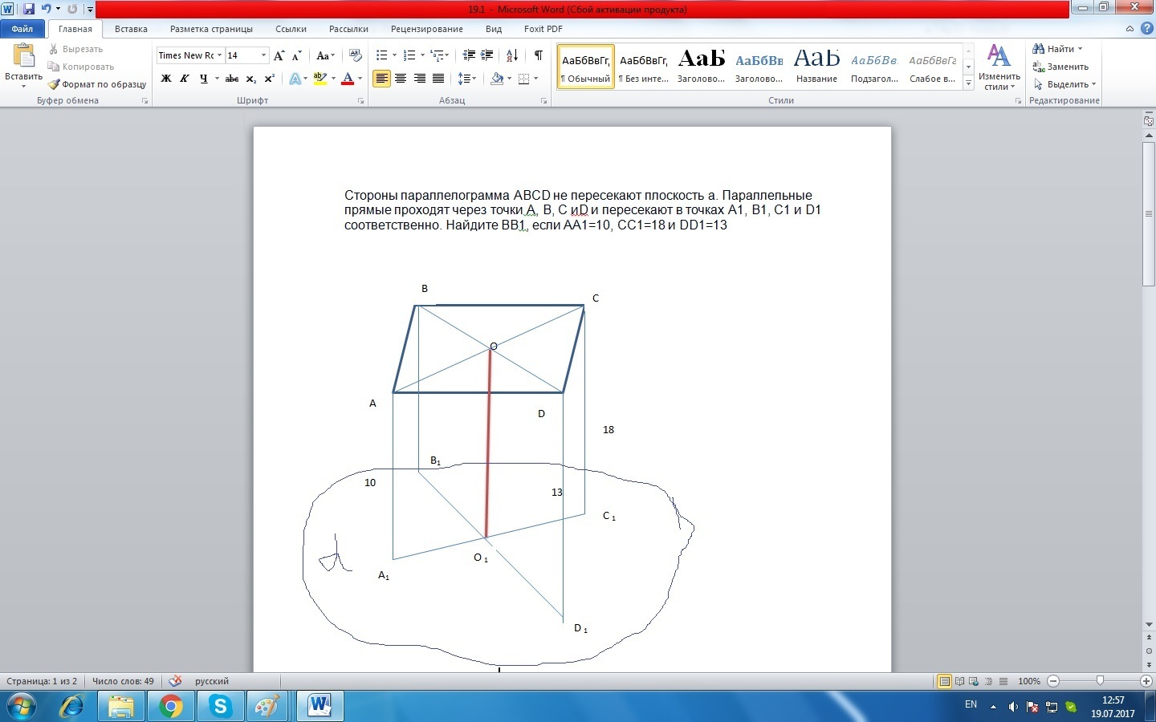Image resolution: width=1156 pixels, height=722 pixels.
Task: Expand styles gallery more arrow
Action: coord(969,82)
